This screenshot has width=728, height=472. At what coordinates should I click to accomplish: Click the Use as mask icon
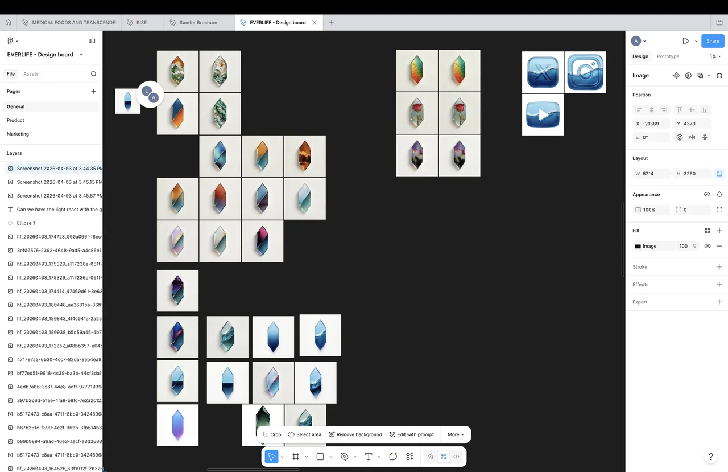[688, 75]
